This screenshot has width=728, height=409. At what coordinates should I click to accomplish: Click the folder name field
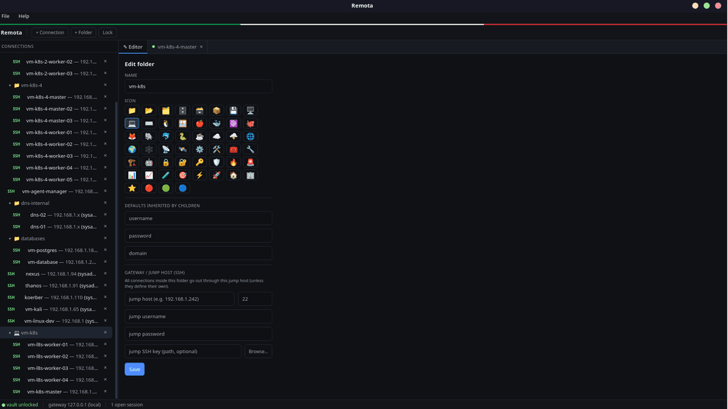click(x=198, y=86)
